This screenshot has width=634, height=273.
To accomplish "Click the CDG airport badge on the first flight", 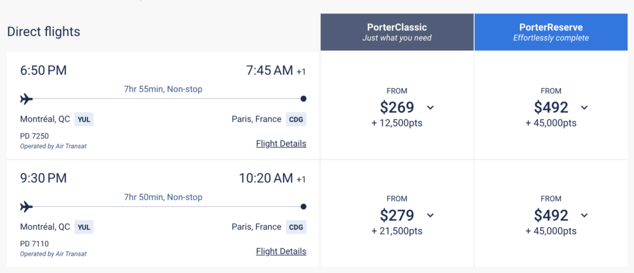I will click(x=296, y=119).
